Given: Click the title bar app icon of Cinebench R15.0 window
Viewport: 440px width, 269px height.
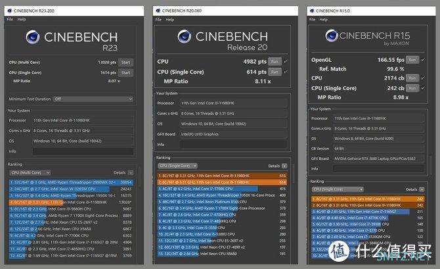Looking at the screenshot, I should click(312, 11).
